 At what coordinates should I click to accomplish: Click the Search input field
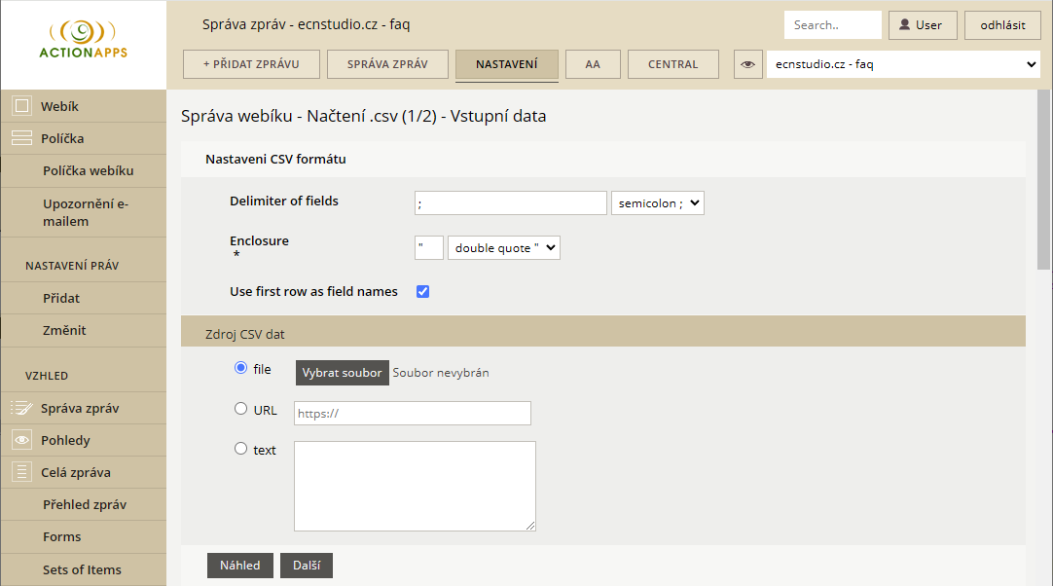[832, 25]
